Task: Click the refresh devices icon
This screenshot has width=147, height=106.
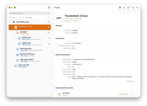Action: coord(124,8)
